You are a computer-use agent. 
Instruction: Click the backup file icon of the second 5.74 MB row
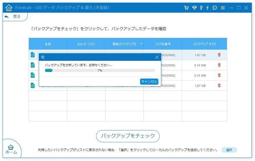tap(33, 75)
